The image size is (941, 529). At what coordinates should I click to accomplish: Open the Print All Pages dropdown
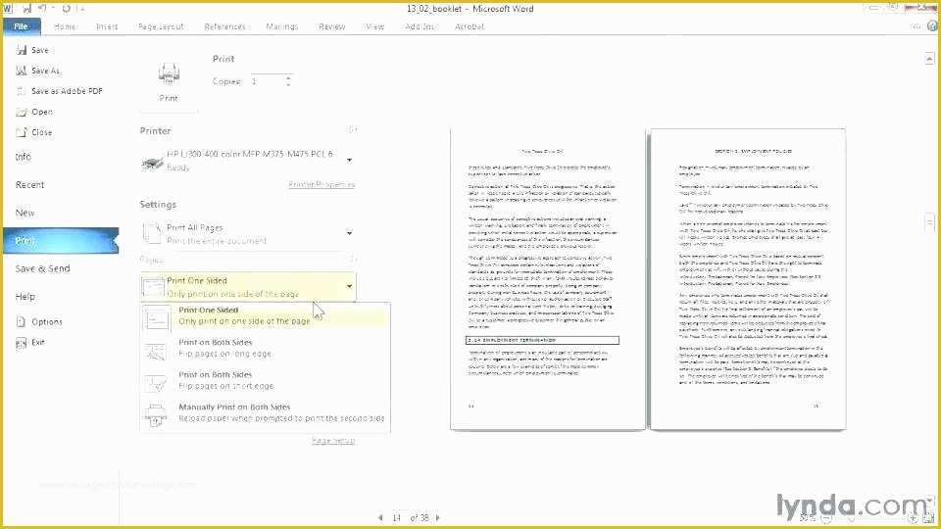tap(247, 233)
